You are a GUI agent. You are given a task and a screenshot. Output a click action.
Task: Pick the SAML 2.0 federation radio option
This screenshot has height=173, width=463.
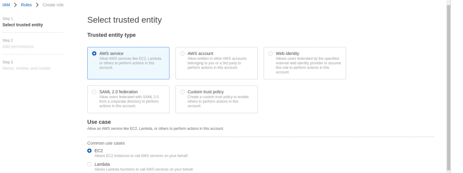tap(94, 92)
